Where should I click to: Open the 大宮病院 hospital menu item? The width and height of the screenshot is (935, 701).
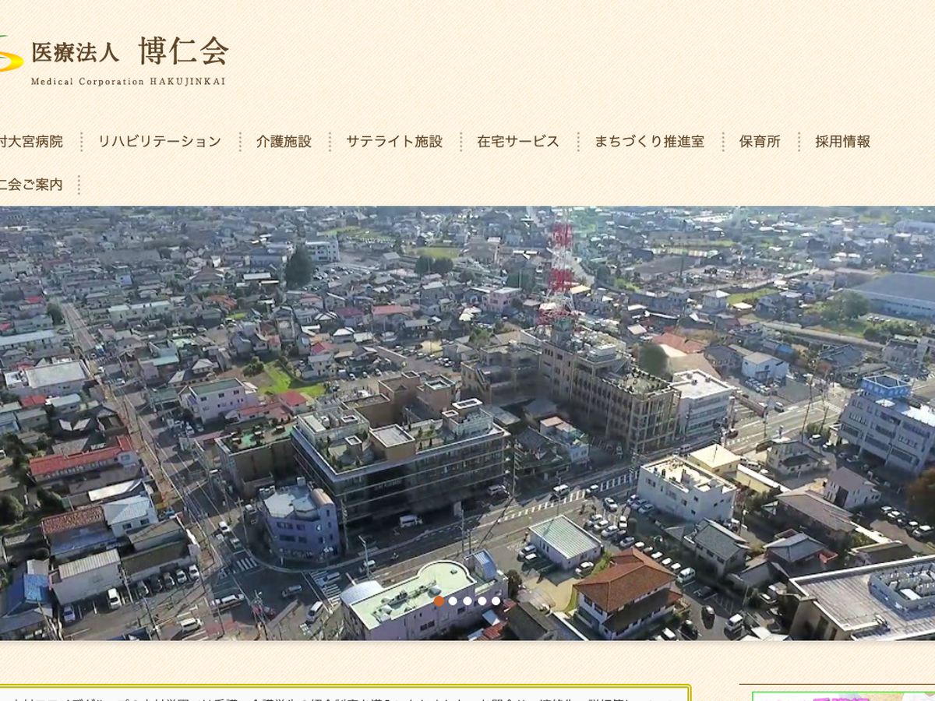click(x=31, y=142)
